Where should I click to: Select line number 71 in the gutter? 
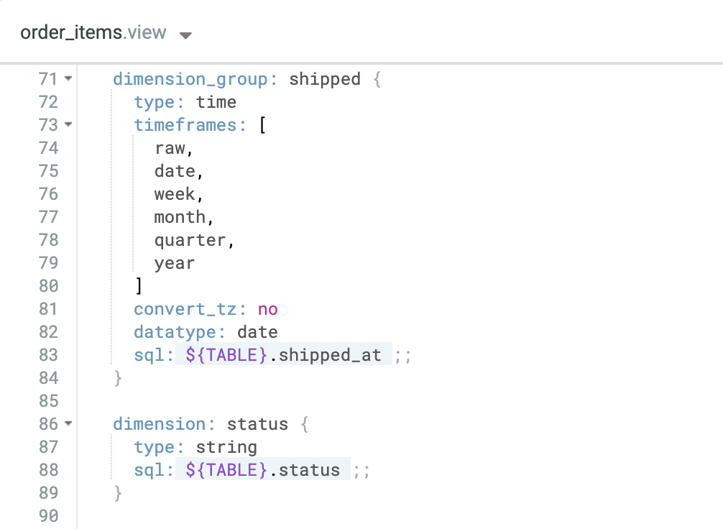47,79
